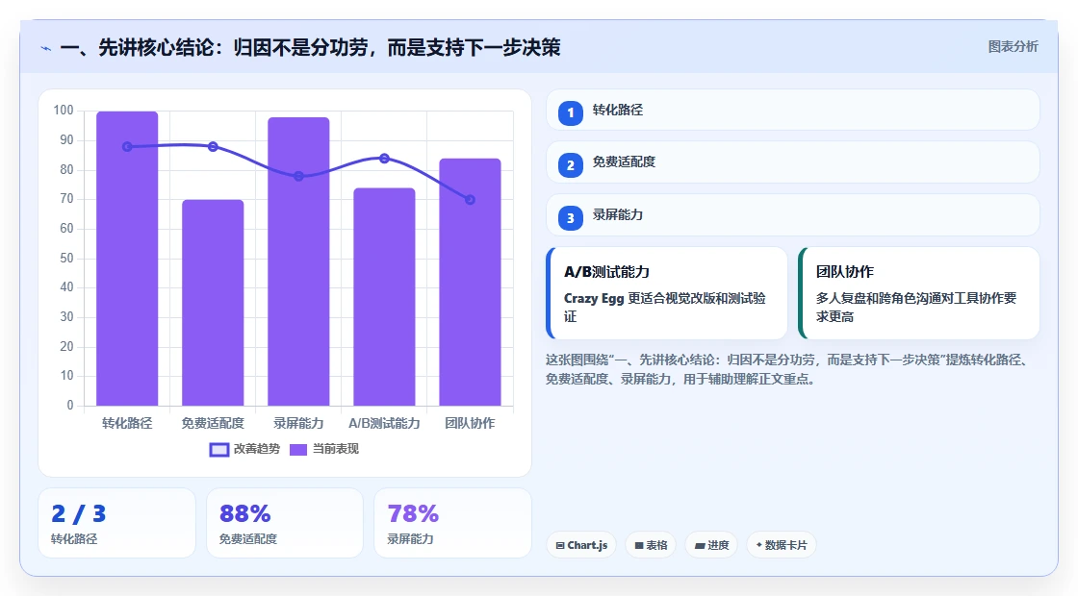Click the 多人复盘和跨角色沟通 description text

click(916, 308)
